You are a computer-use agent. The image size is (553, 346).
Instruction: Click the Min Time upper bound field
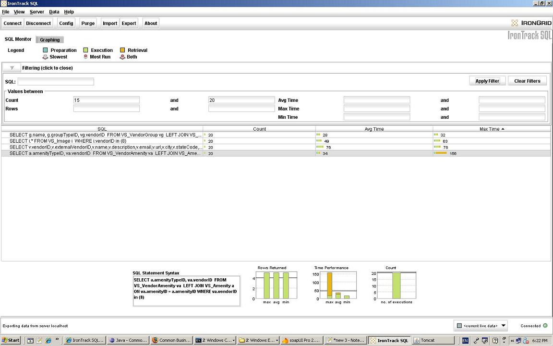512,117
